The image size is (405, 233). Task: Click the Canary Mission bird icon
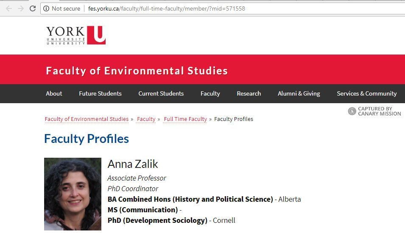(x=352, y=111)
